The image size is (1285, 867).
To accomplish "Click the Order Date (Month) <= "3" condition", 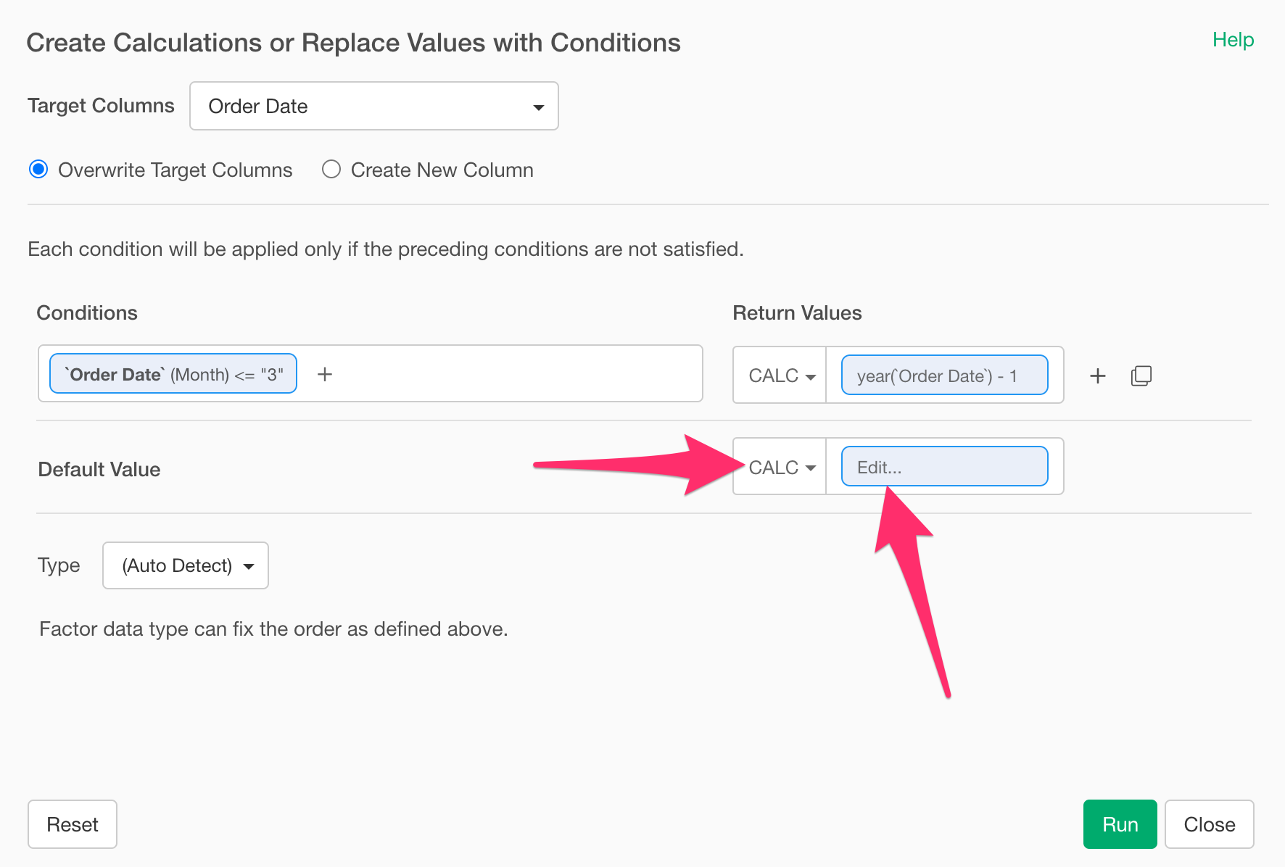I will click(x=173, y=374).
